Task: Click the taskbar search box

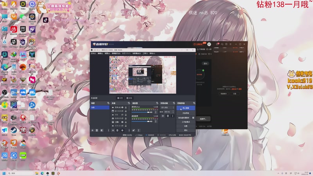Action: (x=21, y=173)
